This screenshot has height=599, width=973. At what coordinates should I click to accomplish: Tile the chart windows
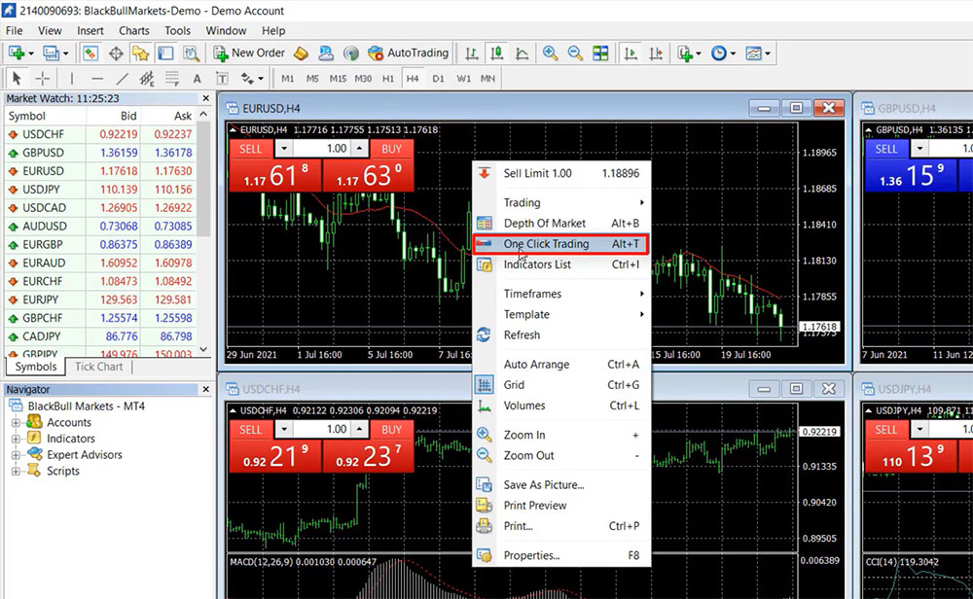coord(598,53)
